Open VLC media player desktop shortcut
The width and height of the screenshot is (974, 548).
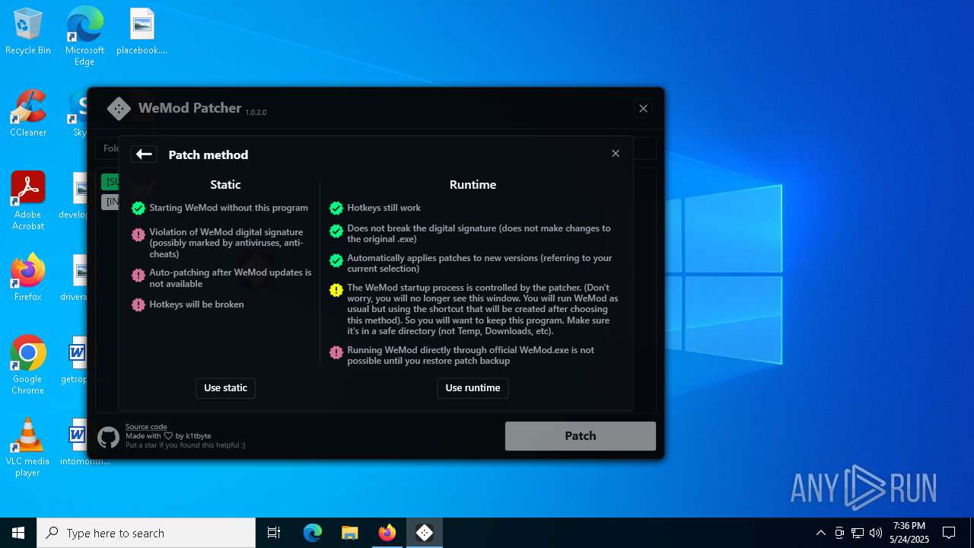point(28,448)
